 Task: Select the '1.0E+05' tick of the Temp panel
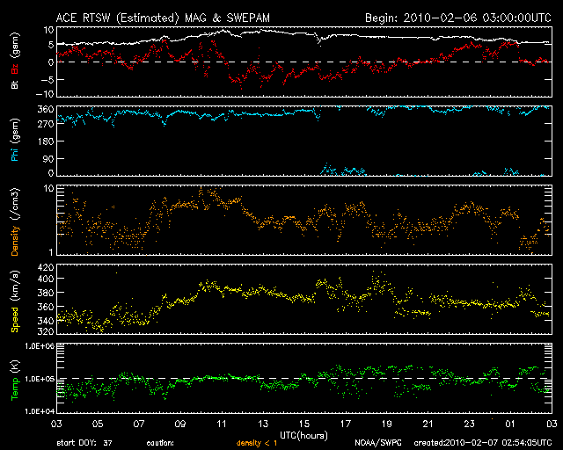[x=40, y=379]
